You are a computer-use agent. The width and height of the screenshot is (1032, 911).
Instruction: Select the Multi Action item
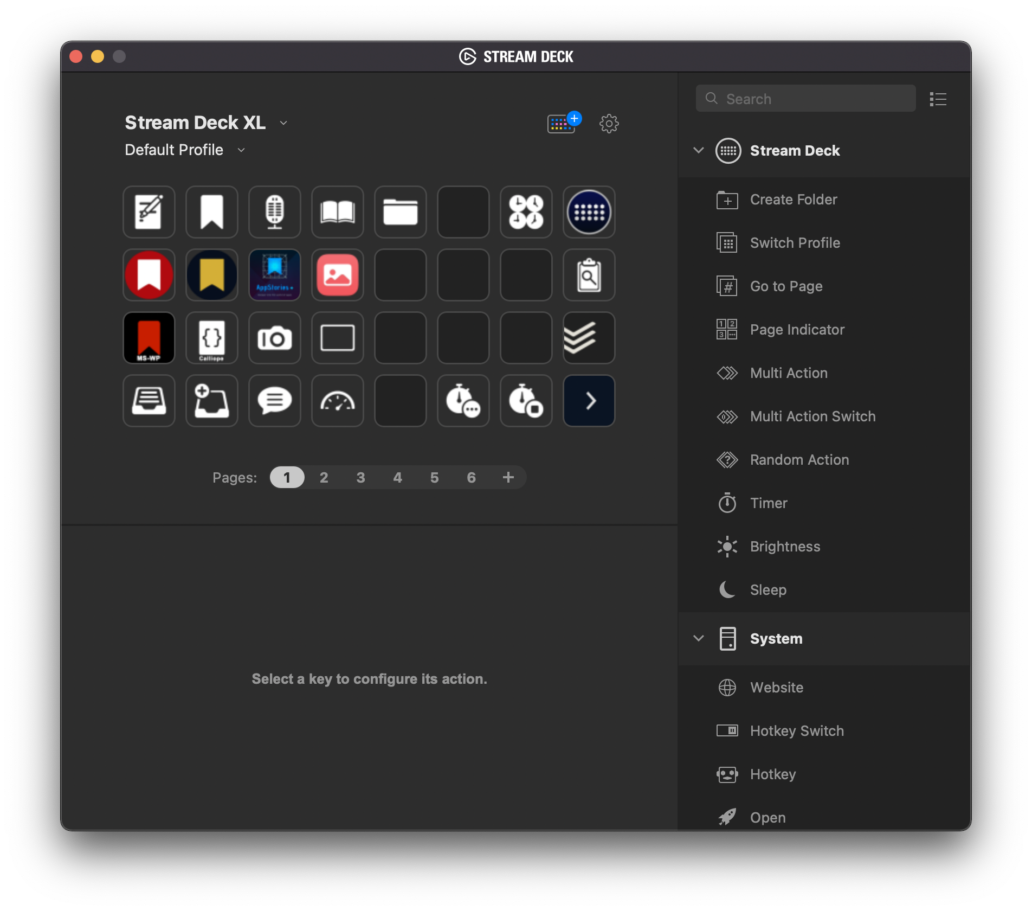coord(824,373)
